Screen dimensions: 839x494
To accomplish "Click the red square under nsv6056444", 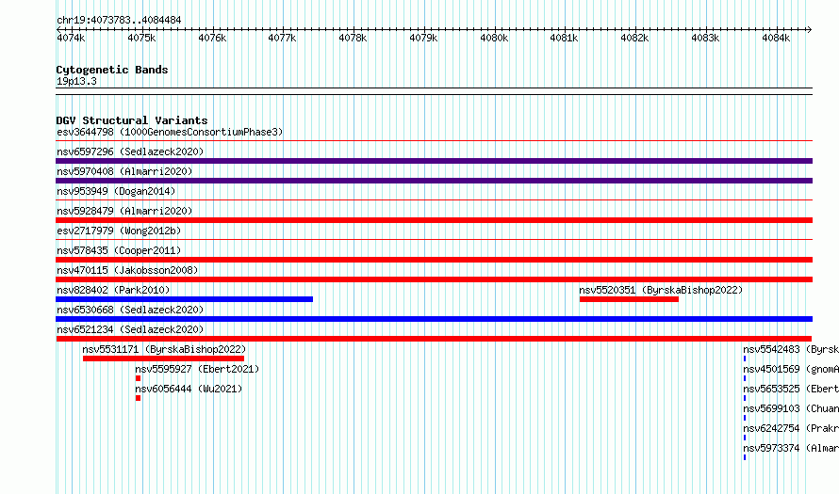I will pyautogui.click(x=138, y=398).
